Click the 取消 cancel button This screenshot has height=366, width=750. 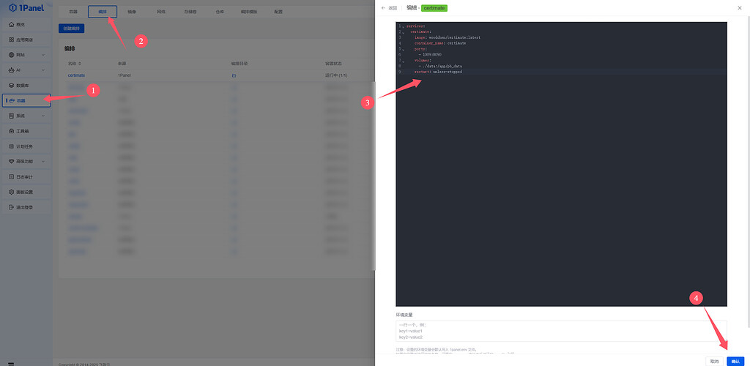714,361
